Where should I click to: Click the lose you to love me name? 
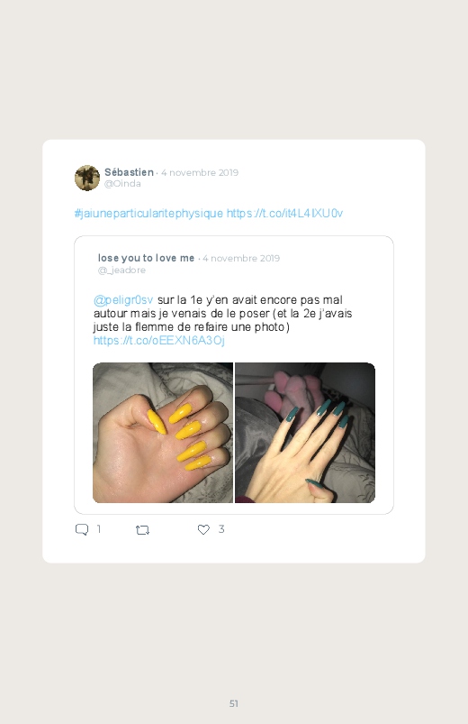146,258
